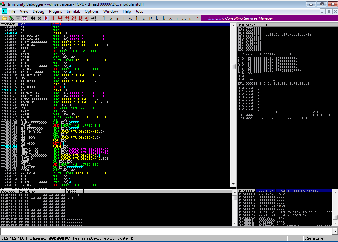Show windows with the w button
338x242 pixels.
[131, 18]
